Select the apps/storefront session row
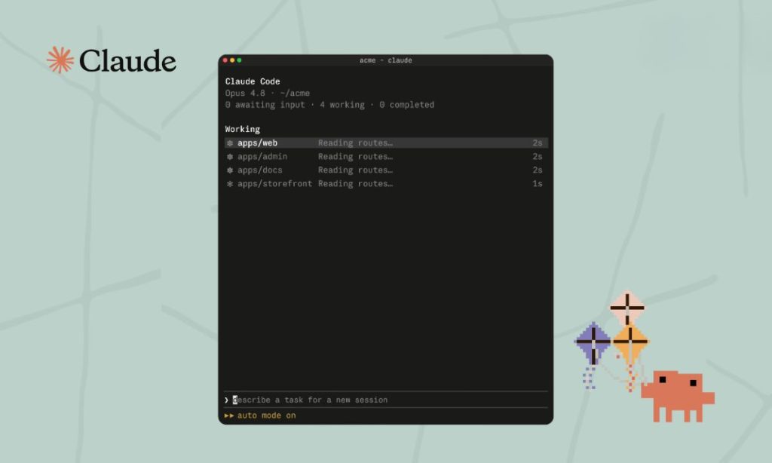Image resolution: width=772 pixels, height=463 pixels. (386, 184)
